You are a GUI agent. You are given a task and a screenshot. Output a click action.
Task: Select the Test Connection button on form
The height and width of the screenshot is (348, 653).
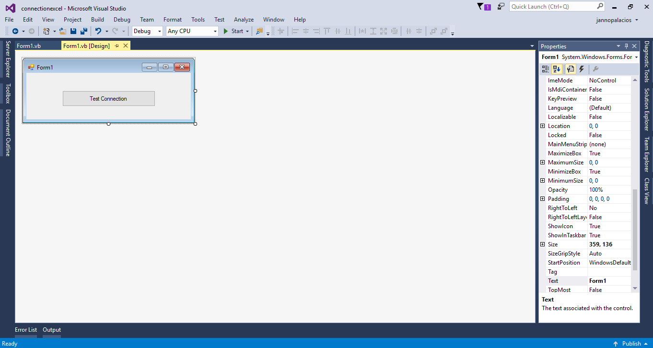coord(108,98)
